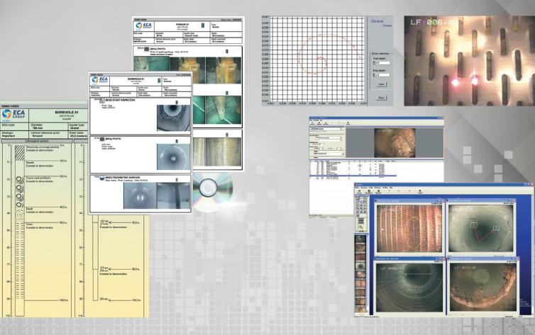The height and width of the screenshot is (335, 535).
Task: Click the 'Lithological section' column header
Action: tap(37, 141)
